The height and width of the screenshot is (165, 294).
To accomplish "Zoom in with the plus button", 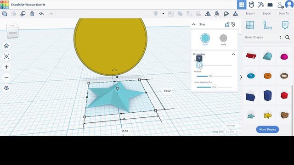I will 6,67.
